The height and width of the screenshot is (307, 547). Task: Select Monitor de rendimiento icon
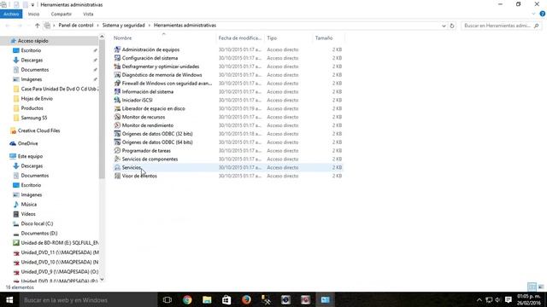[x=117, y=125]
